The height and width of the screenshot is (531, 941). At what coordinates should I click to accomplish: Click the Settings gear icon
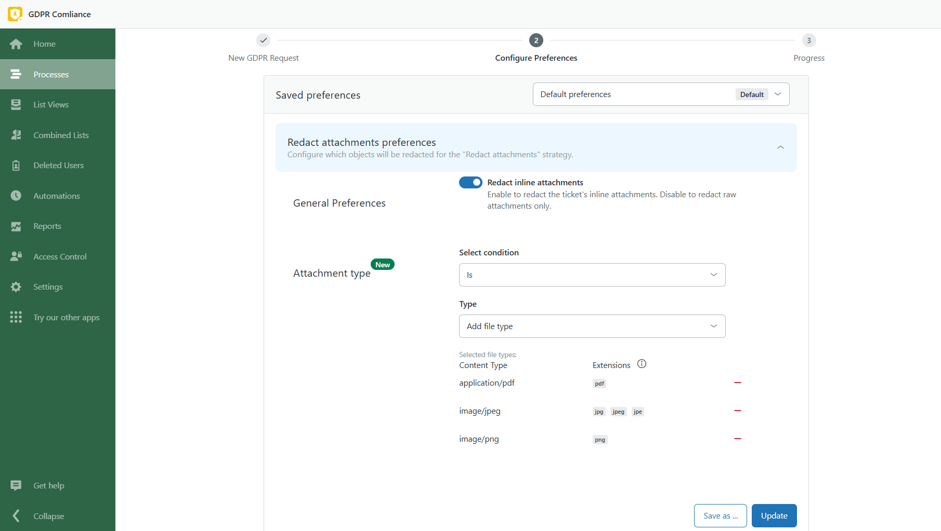(x=16, y=287)
